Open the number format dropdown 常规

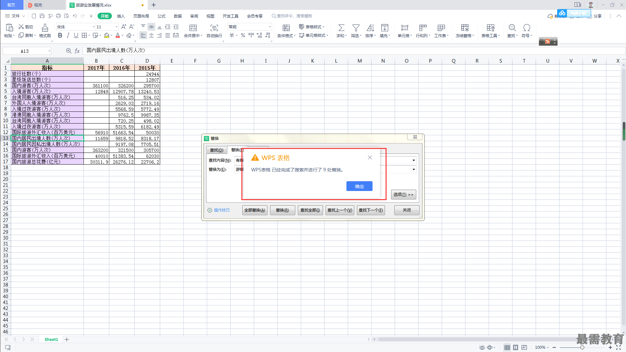(270, 27)
